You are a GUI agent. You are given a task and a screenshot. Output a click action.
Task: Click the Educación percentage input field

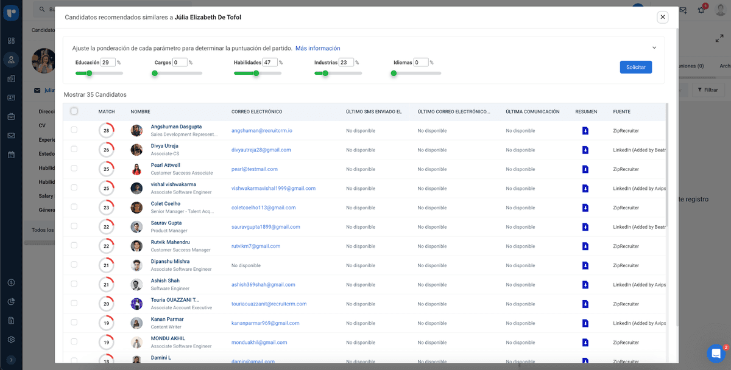point(108,62)
